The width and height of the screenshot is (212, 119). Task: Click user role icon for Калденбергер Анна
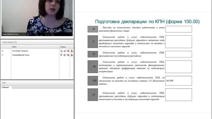pos(72,55)
